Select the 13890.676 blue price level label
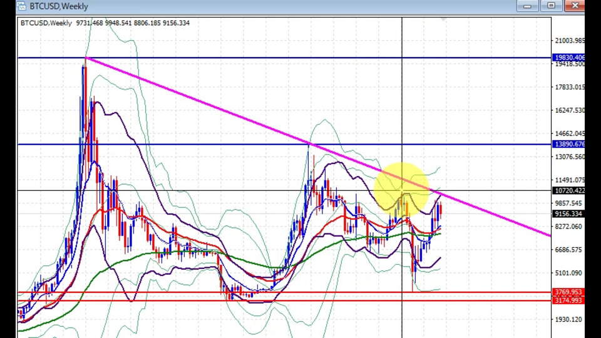 [x=568, y=144]
